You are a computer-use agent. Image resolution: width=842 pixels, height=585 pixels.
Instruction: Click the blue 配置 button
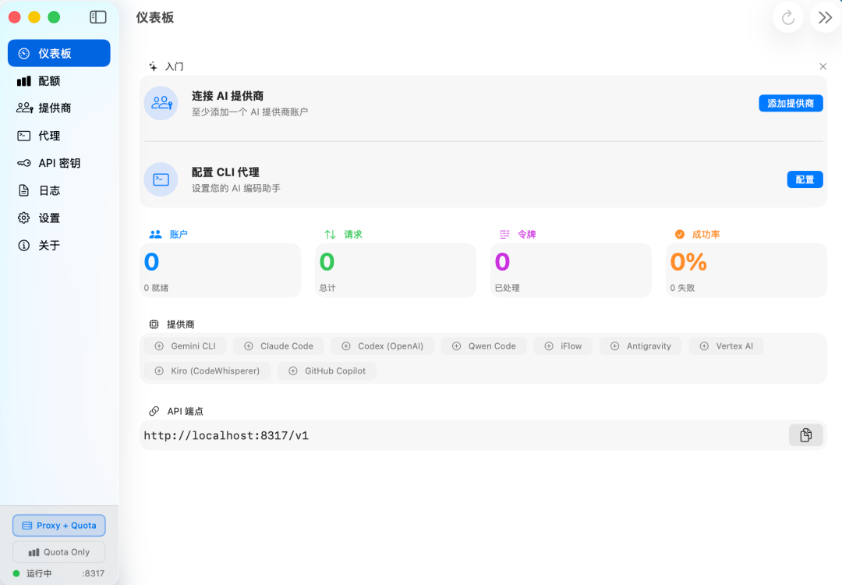(x=805, y=179)
